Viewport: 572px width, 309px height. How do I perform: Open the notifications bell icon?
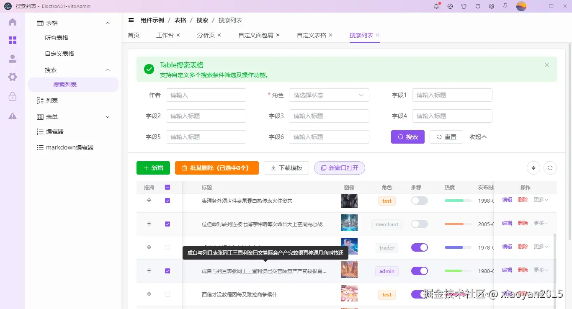click(x=436, y=6)
